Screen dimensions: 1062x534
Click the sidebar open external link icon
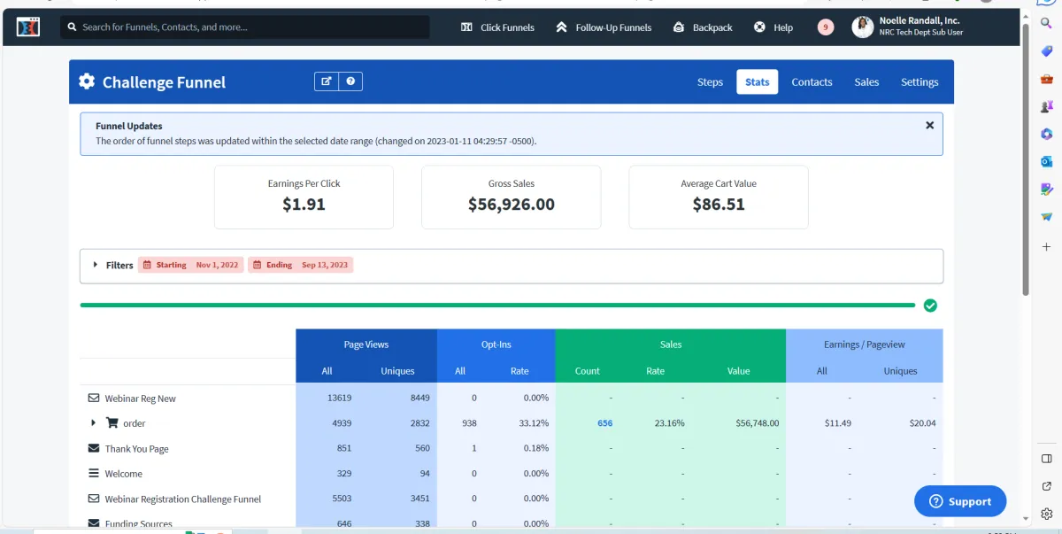pyautogui.click(x=1046, y=486)
